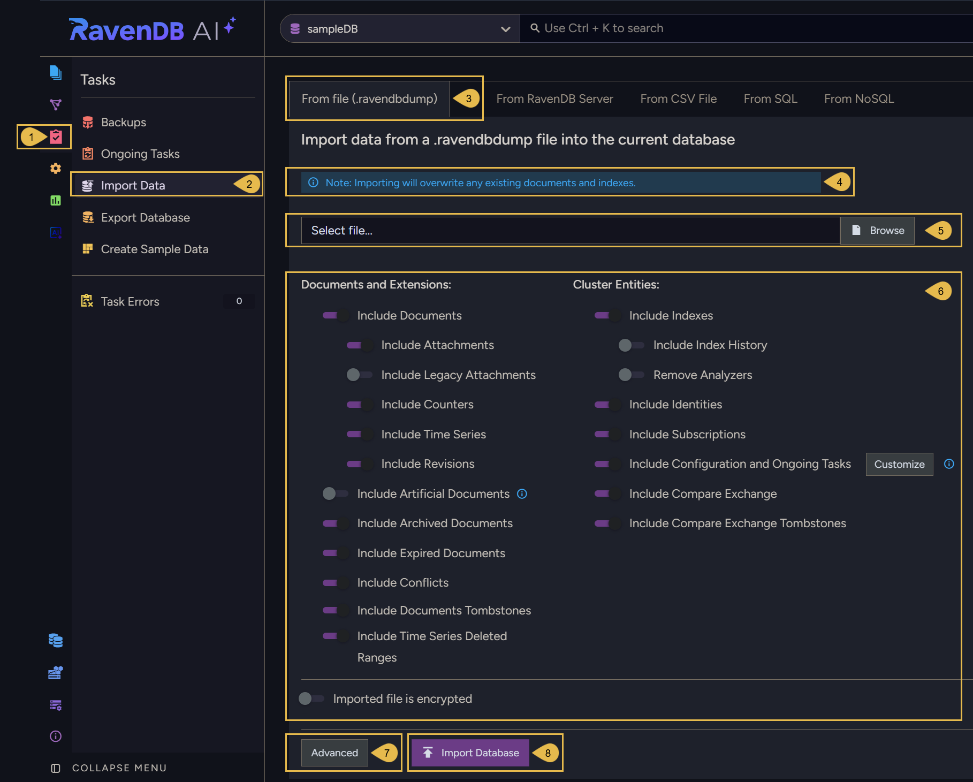
Task: Open the cluster dashboard icon at bottom
Action: (x=55, y=672)
